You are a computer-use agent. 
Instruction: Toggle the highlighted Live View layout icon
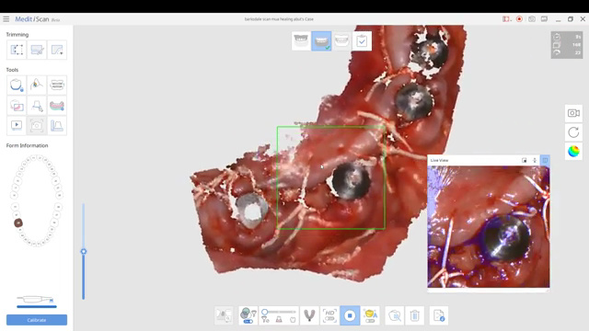(545, 160)
